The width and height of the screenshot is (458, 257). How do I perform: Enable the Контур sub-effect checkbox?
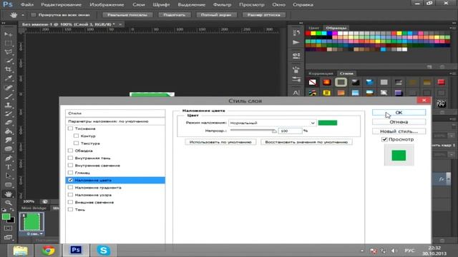click(x=77, y=136)
